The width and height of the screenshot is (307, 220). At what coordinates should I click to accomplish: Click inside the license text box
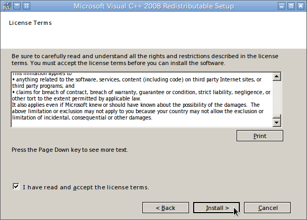[x=142, y=99]
